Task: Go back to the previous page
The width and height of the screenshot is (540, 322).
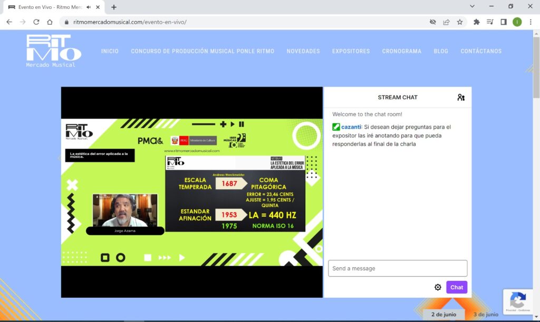Action: tap(9, 22)
